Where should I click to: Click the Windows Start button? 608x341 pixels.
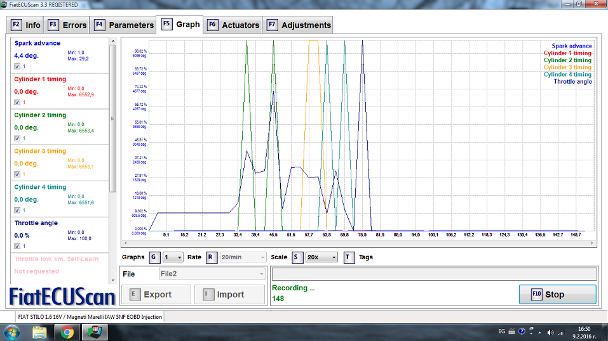click(13, 331)
